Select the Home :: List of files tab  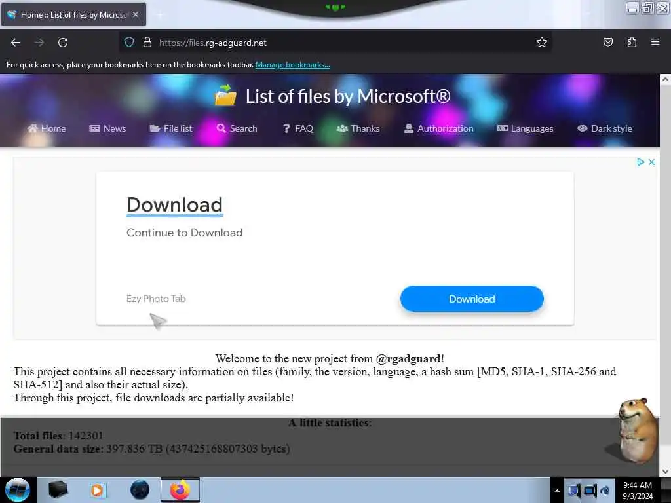73,14
